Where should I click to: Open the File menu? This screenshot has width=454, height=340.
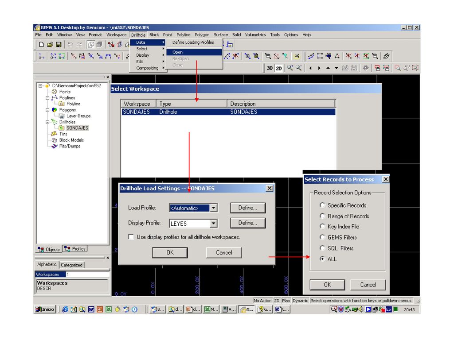[x=38, y=35]
